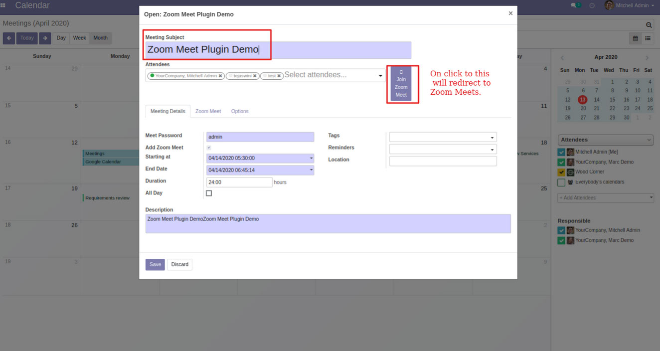Open the End Date picker dropdown
This screenshot has width=660, height=351.
point(311,170)
